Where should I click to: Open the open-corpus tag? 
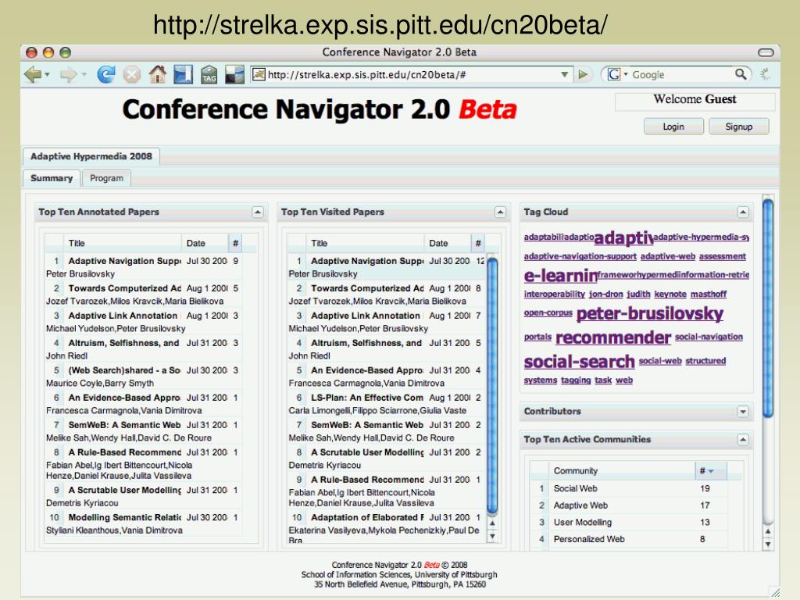[548, 312]
